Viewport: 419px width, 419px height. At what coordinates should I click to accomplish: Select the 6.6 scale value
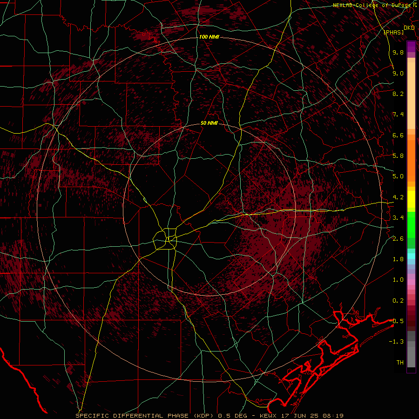tap(398, 135)
